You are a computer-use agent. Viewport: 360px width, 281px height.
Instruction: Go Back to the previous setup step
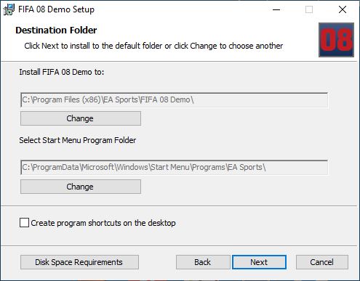click(203, 262)
